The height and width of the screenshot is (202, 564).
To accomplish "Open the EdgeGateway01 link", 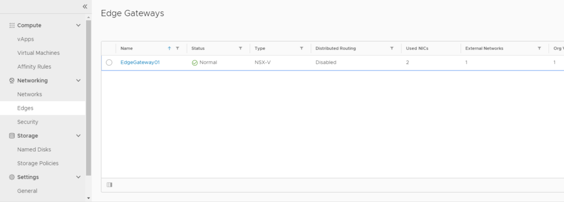I will 140,63.
